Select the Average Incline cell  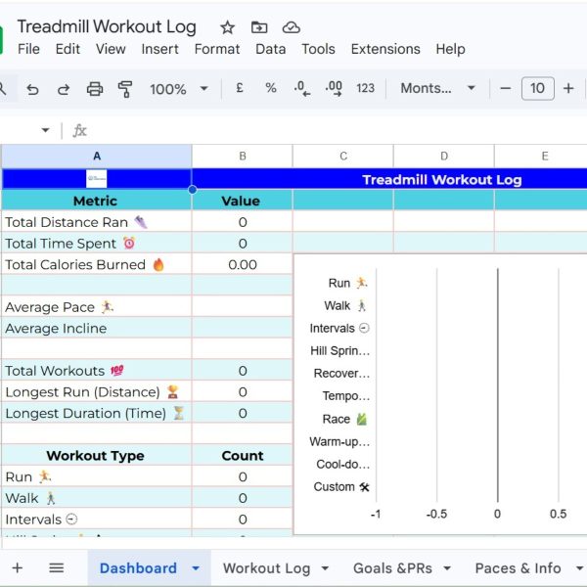97,329
